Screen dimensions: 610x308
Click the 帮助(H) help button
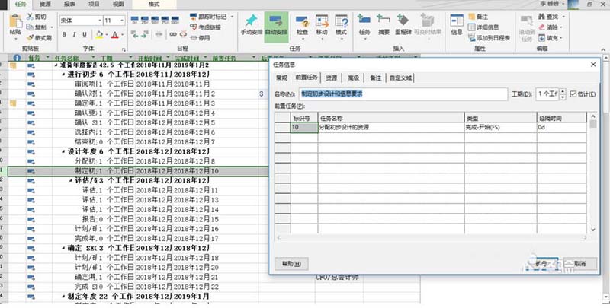coord(291,264)
